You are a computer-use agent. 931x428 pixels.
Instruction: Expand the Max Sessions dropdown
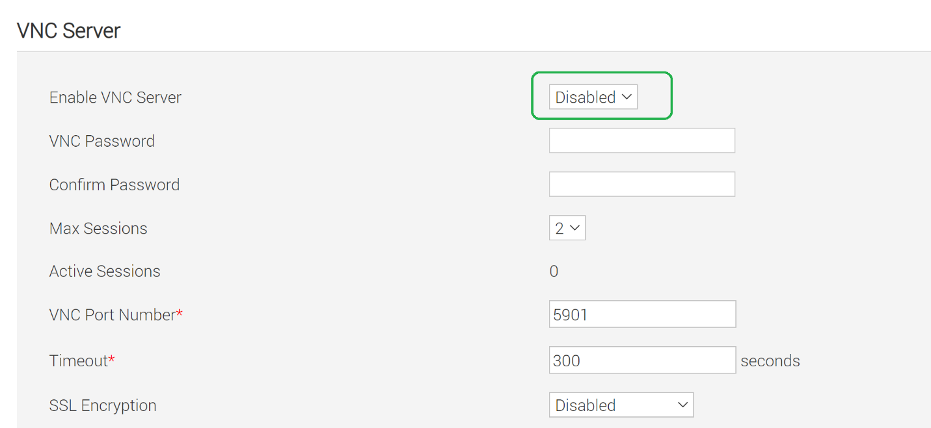[567, 229]
